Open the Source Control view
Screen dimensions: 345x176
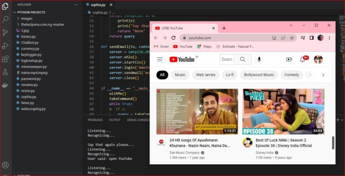pyautogui.click(x=5, y=33)
